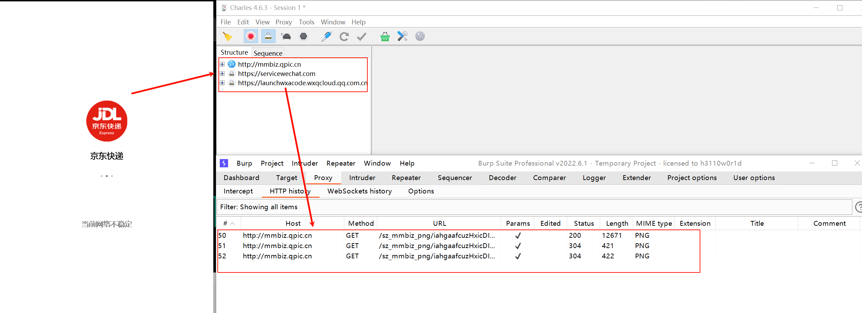Switch to the Target tab in Burp
862x313 pixels.
click(x=287, y=178)
